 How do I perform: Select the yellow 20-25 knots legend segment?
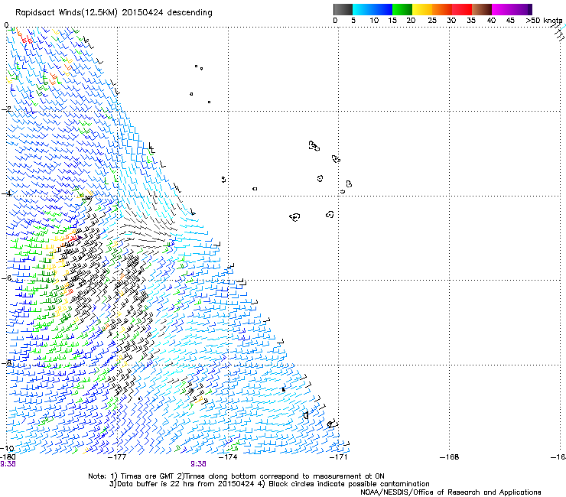422,9
